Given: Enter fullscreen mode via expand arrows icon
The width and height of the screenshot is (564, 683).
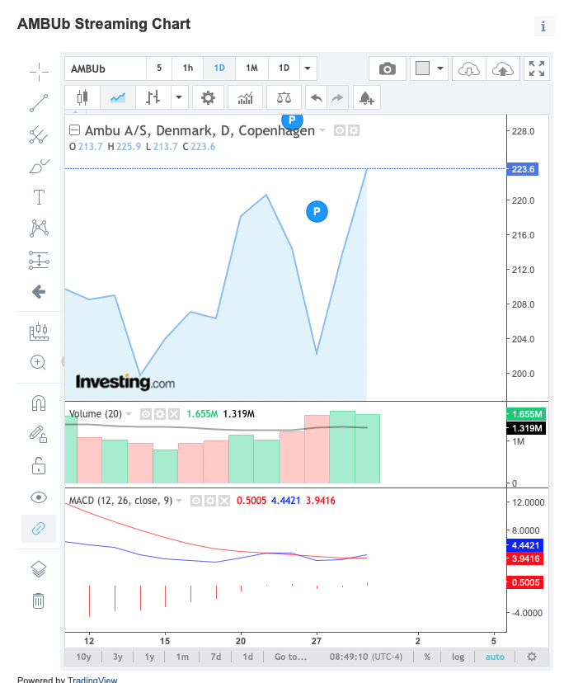Looking at the screenshot, I should (x=537, y=68).
